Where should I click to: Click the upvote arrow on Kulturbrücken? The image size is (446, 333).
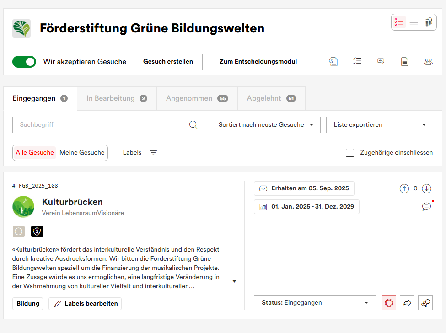404,188
